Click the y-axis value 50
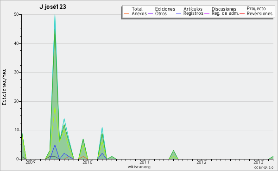Viewport: 278px width, 171px height. 16,14
